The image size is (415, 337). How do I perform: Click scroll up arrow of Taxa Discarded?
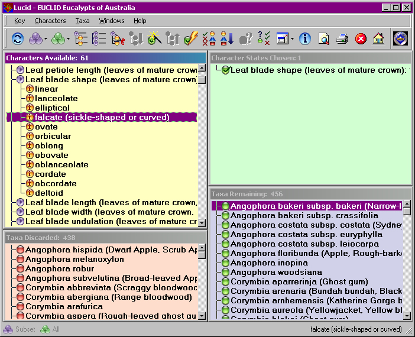202,248
